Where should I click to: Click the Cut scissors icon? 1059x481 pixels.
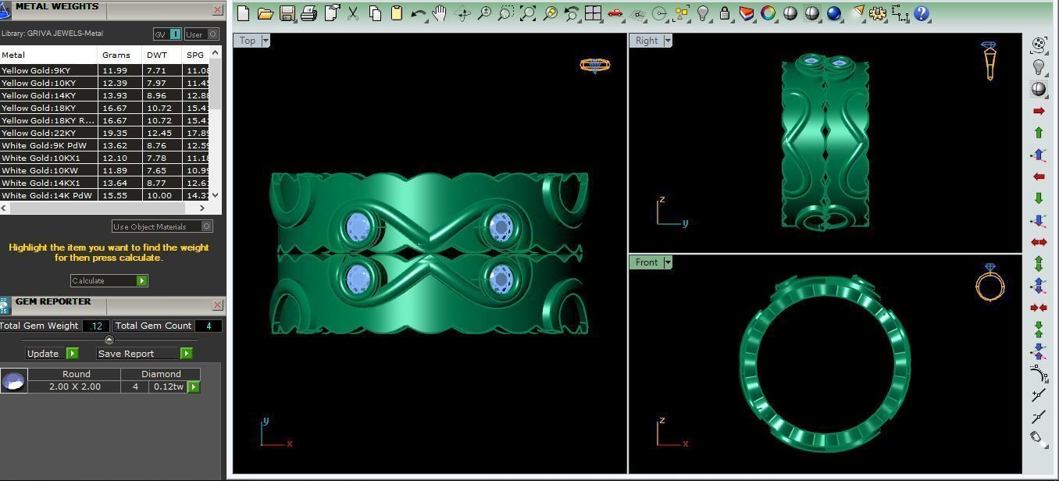pyautogui.click(x=353, y=13)
